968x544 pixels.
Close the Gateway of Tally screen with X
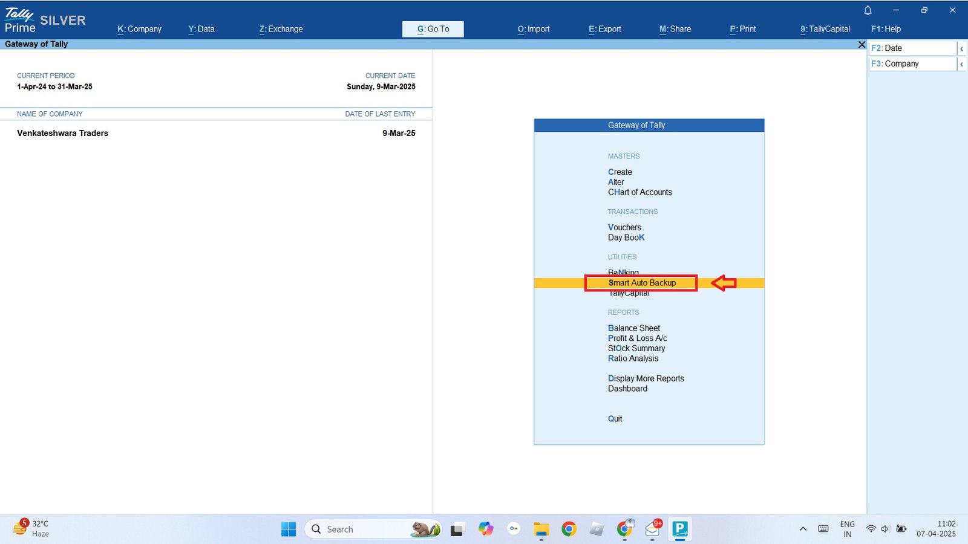click(x=862, y=45)
